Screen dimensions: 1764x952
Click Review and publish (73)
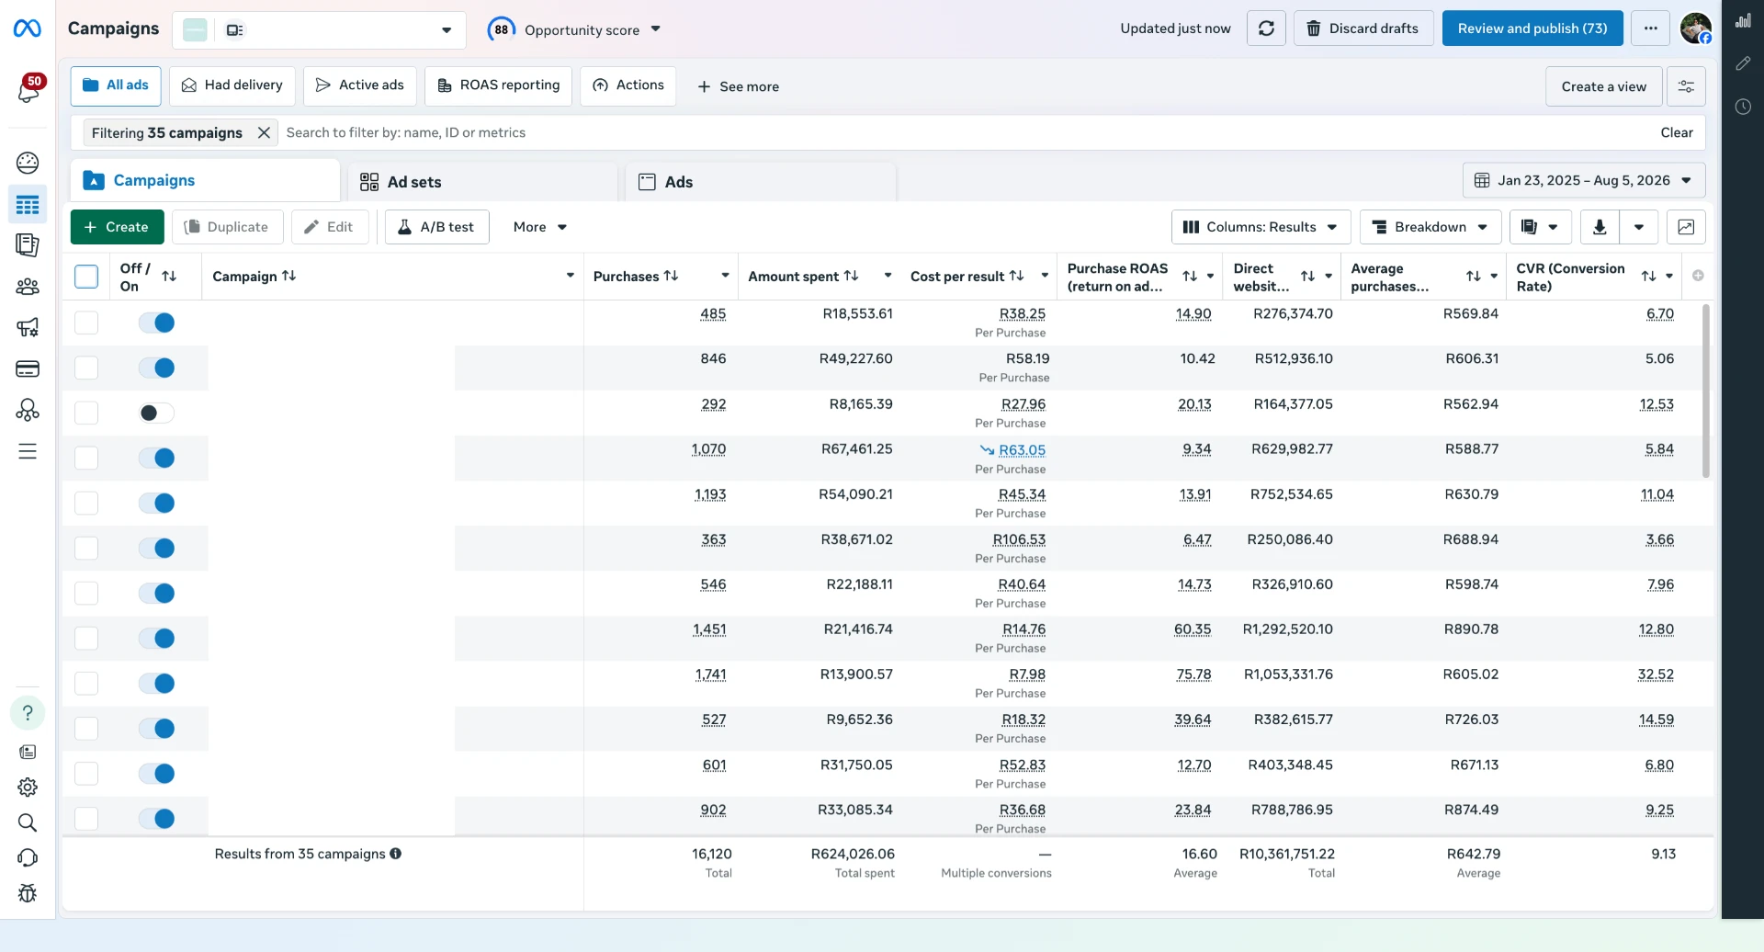(1532, 28)
